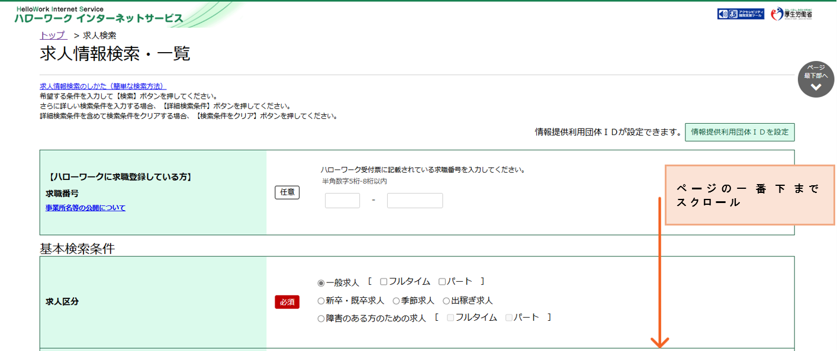Jump to page bottom with ページ最下部へ button
837x351 pixels.
816,79
